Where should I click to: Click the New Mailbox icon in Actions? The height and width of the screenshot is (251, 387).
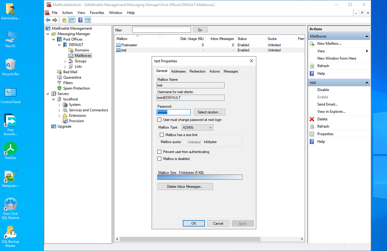click(312, 44)
